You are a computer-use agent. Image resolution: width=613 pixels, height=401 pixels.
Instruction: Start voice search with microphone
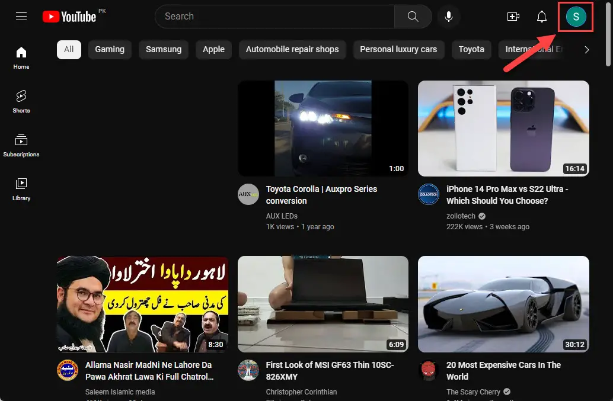pyautogui.click(x=449, y=17)
